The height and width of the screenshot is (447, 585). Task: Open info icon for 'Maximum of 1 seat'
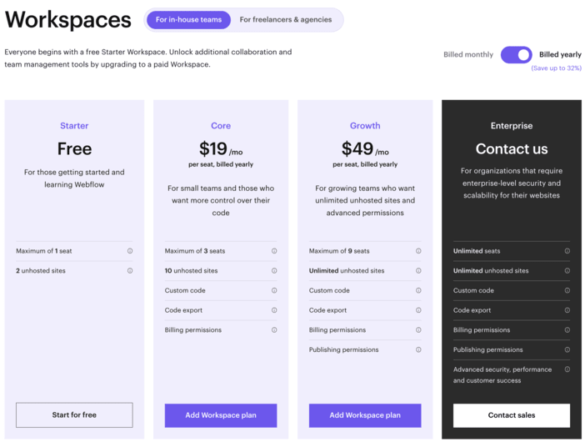pos(130,251)
